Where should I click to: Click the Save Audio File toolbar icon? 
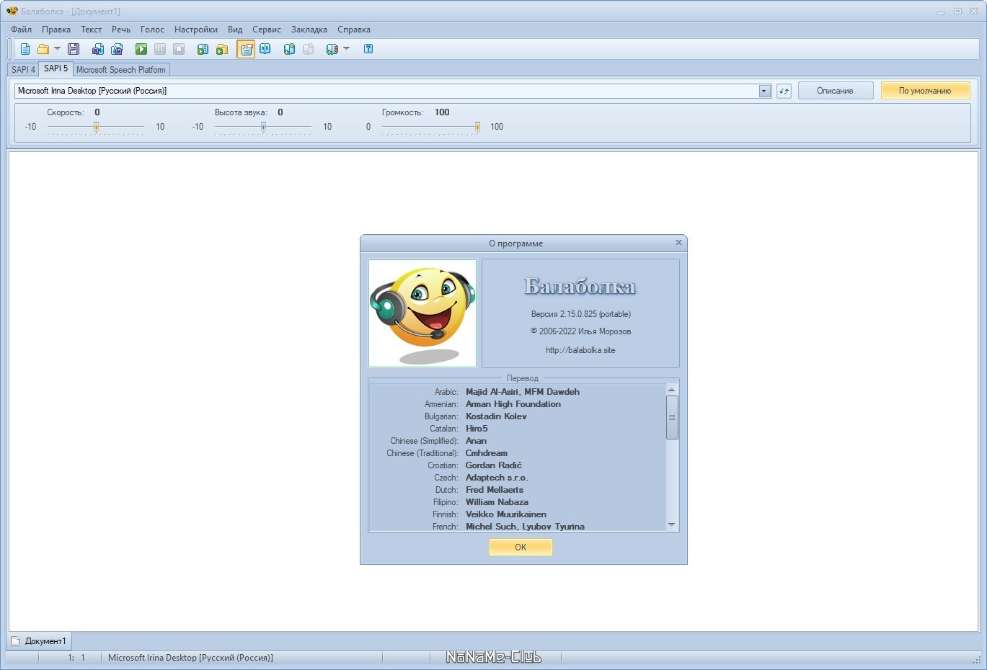[x=98, y=49]
